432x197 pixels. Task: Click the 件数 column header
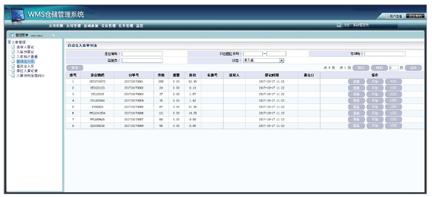pyautogui.click(x=161, y=75)
